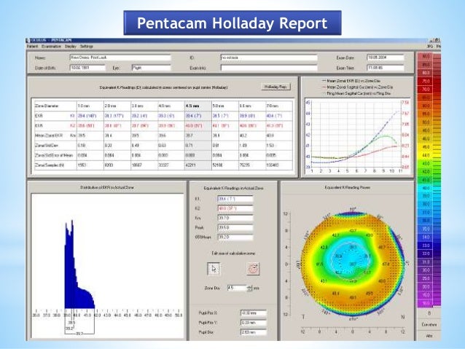Click the Zonal Std Dev row label
Screen dimensions: 465x349
pyautogui.click(x=45, y=145)
